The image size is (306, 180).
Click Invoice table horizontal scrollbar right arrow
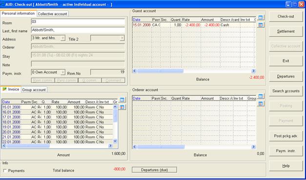110,146
